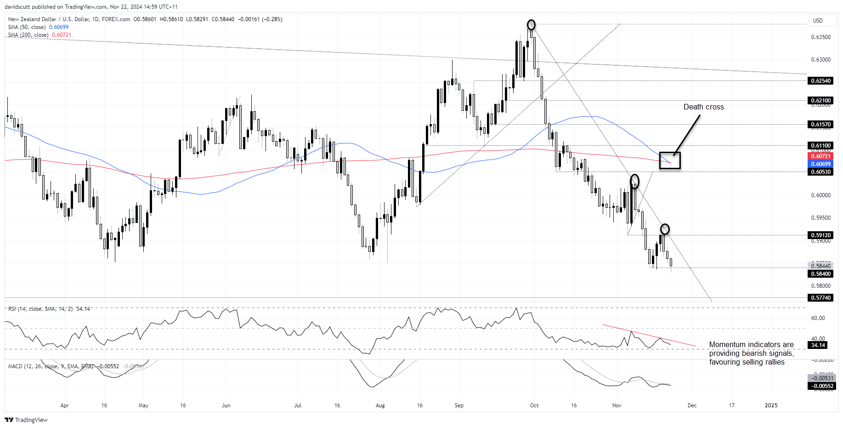Click the 0.60530 price level label
843x428 pixels.
point(820,172)
